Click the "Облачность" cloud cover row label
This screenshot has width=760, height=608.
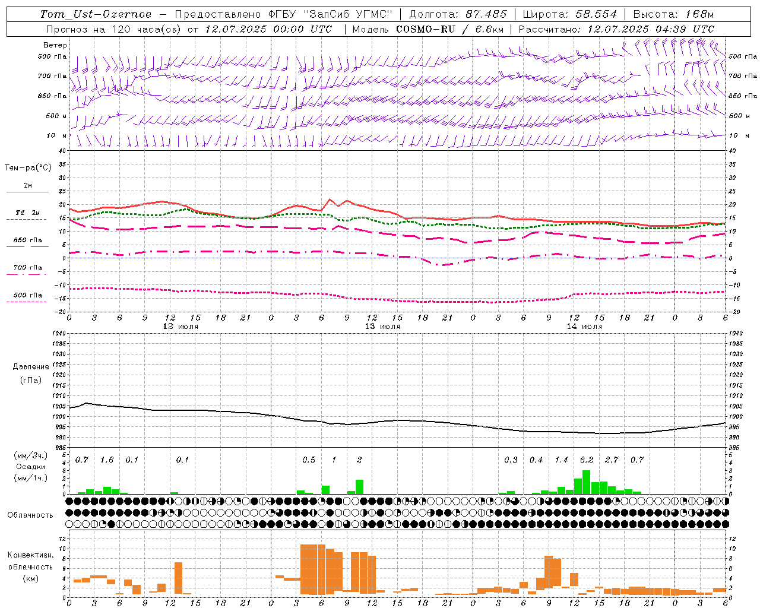click(30, 515)
